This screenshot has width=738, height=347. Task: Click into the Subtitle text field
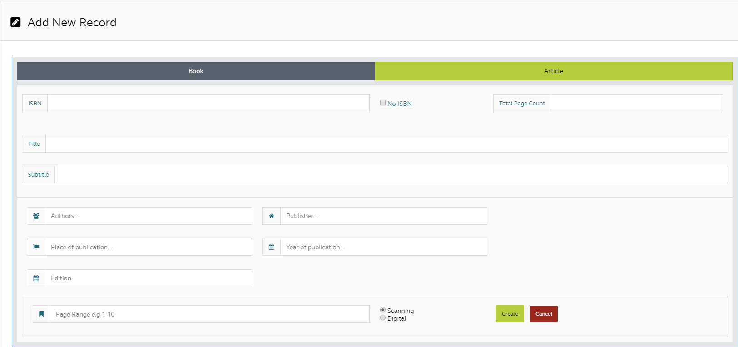pos(391,175)
